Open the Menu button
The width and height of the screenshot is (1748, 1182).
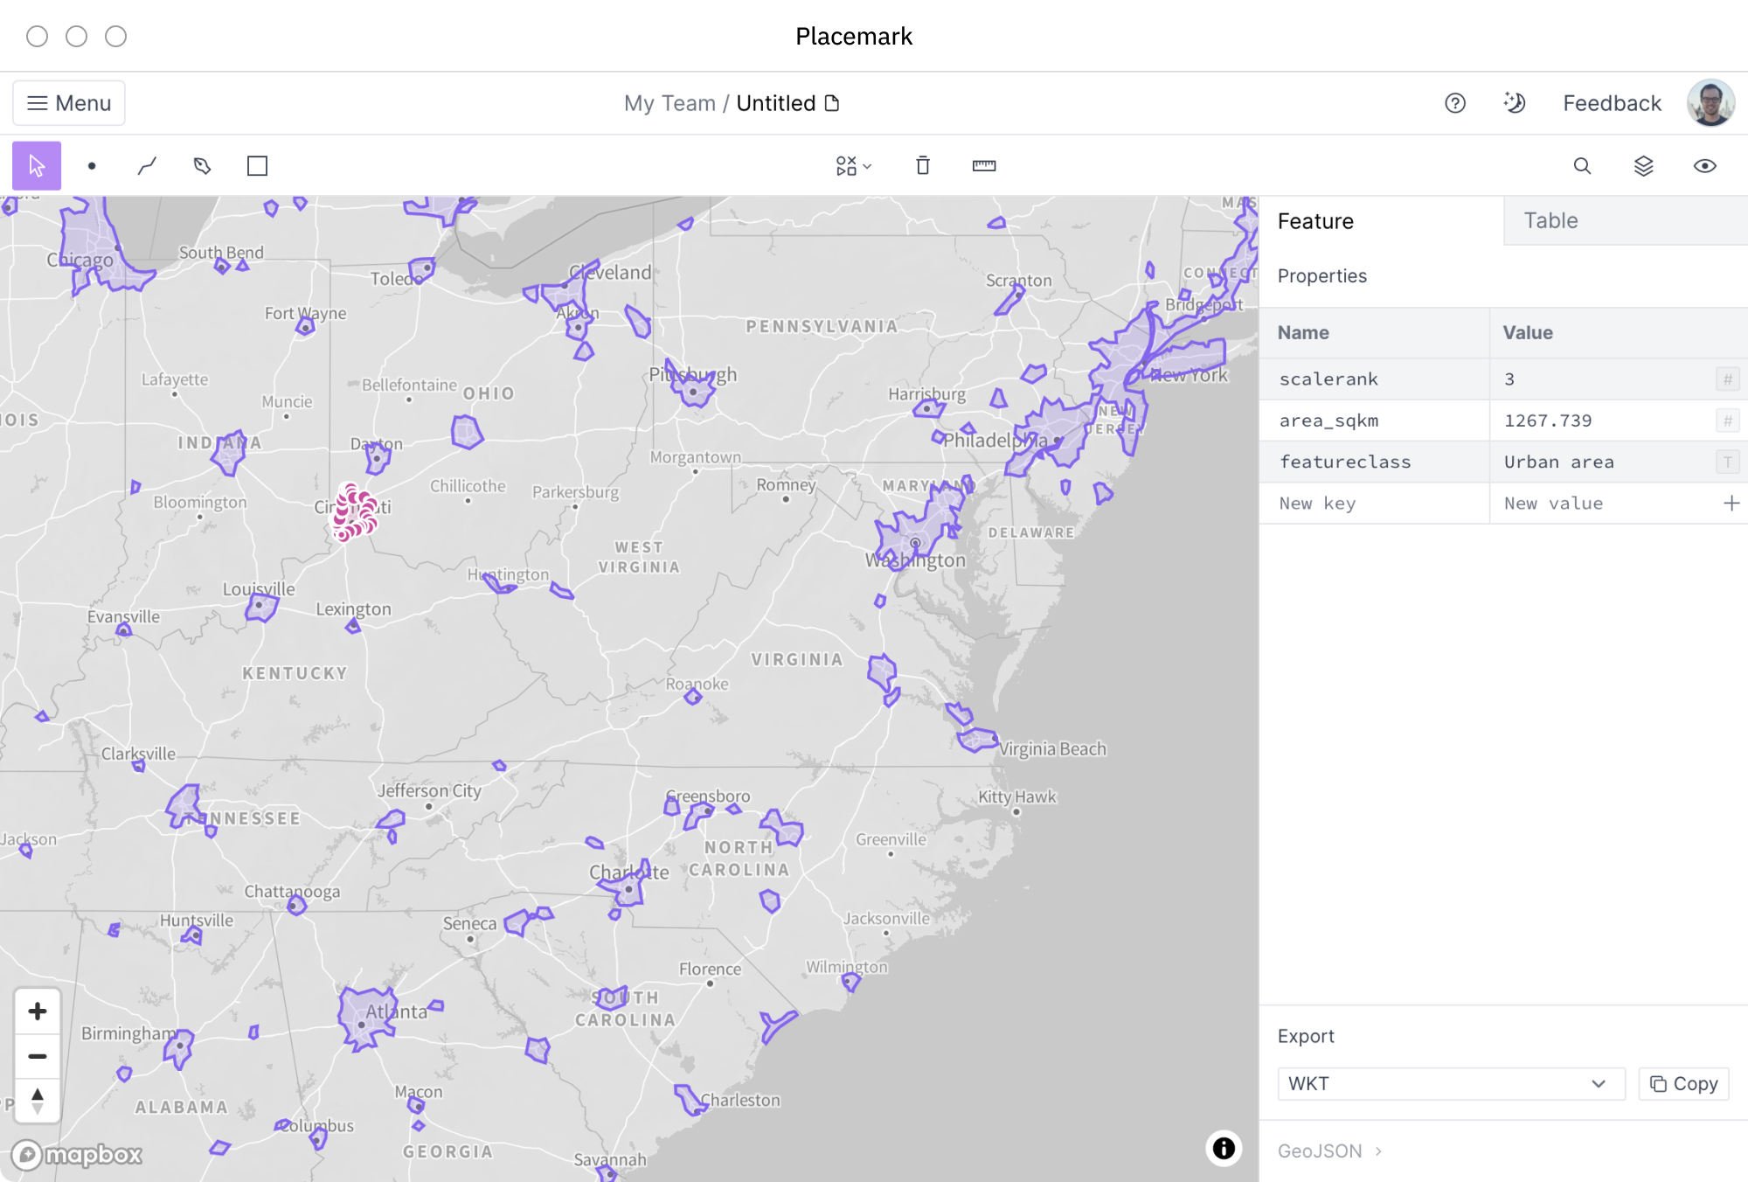[x=69, y=103]
